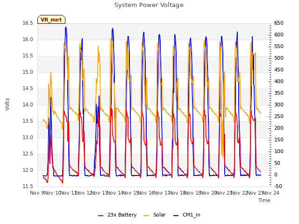Click the 250 right axis tick label

pyautogui.click(x=279, y=117)
